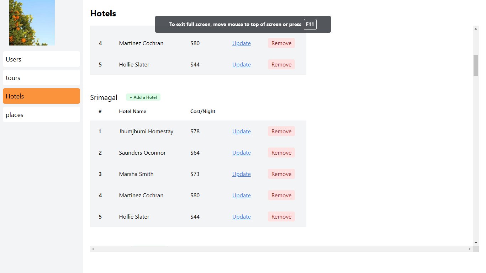Select the Hotels sidebar item
This screenshot has width=486, height=273.
(x=41, y=96)
